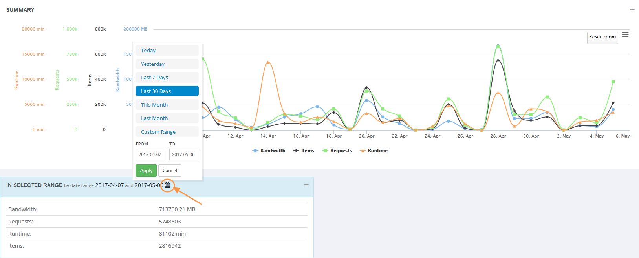Cancel the date range picker
The height and width of the screenshot is (258, 639).
click(170, 171)
